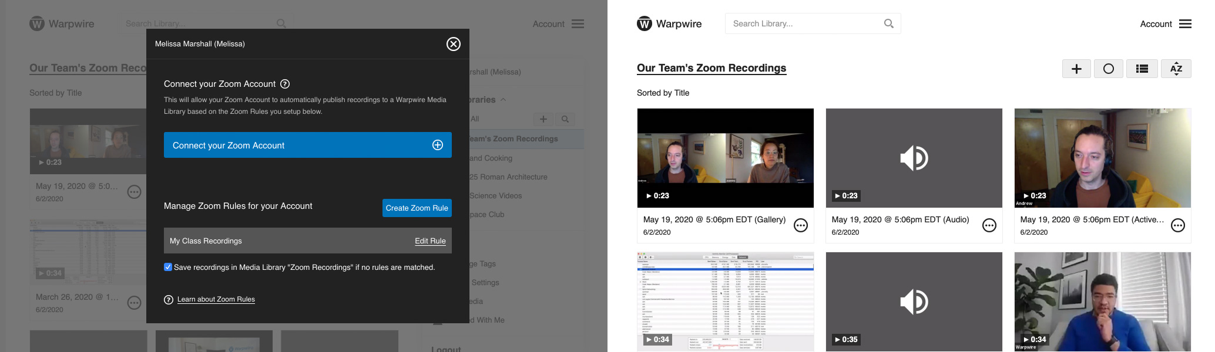Open options for dimmed March 26 recording
Image resolution: width=1215 pixels, height=352 pixels.
(135, 303)
